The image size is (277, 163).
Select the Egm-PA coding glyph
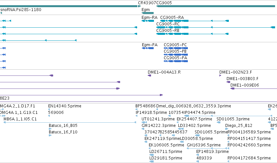[148, 48]
